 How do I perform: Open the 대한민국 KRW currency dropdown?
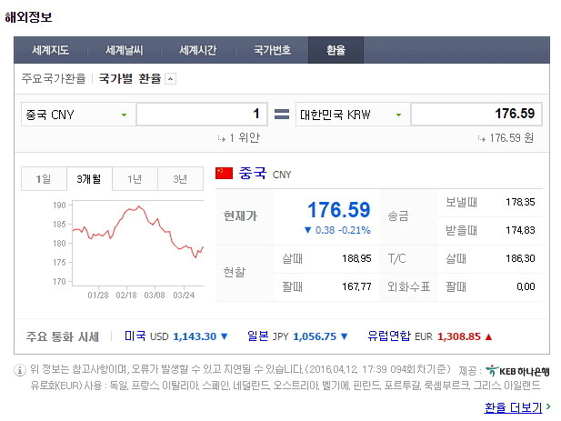[353, 115]
